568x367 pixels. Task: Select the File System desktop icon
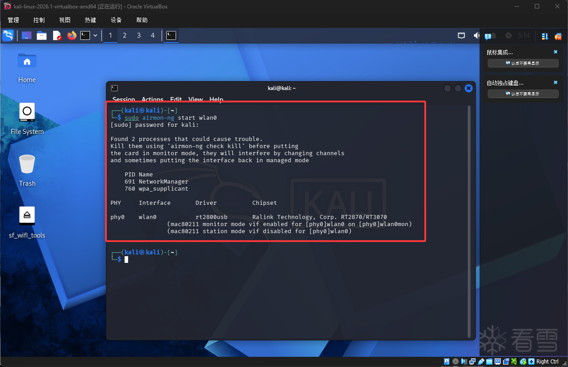click(27, 119)
